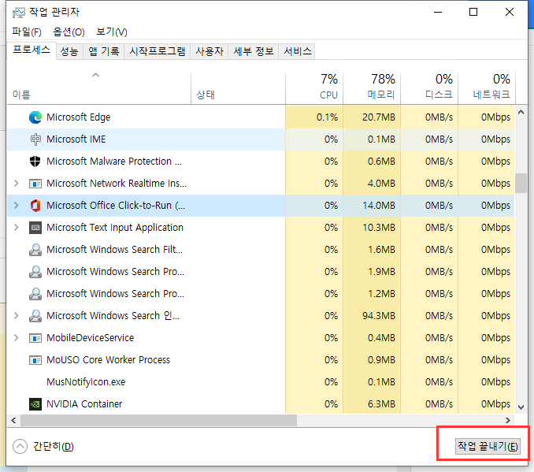Select the MusNotifyIcon.exe row
Screen dimensions: 534x472
click(x=261, y=382)
